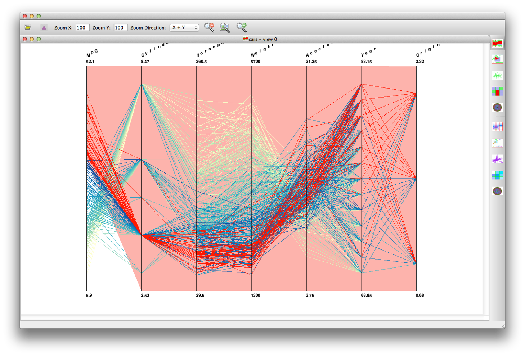Switch to the green star glyph view

click(497, 75)
